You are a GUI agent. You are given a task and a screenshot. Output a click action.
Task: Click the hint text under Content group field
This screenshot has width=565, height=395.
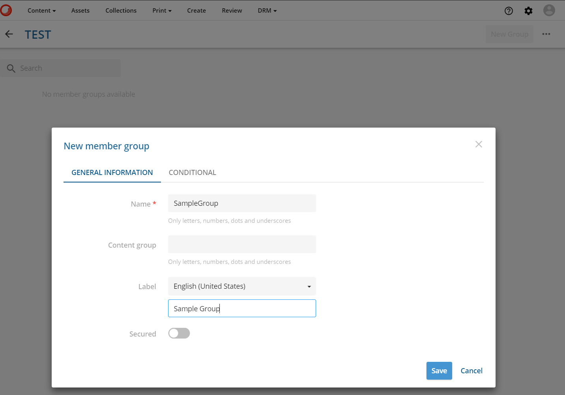[230, 262]
